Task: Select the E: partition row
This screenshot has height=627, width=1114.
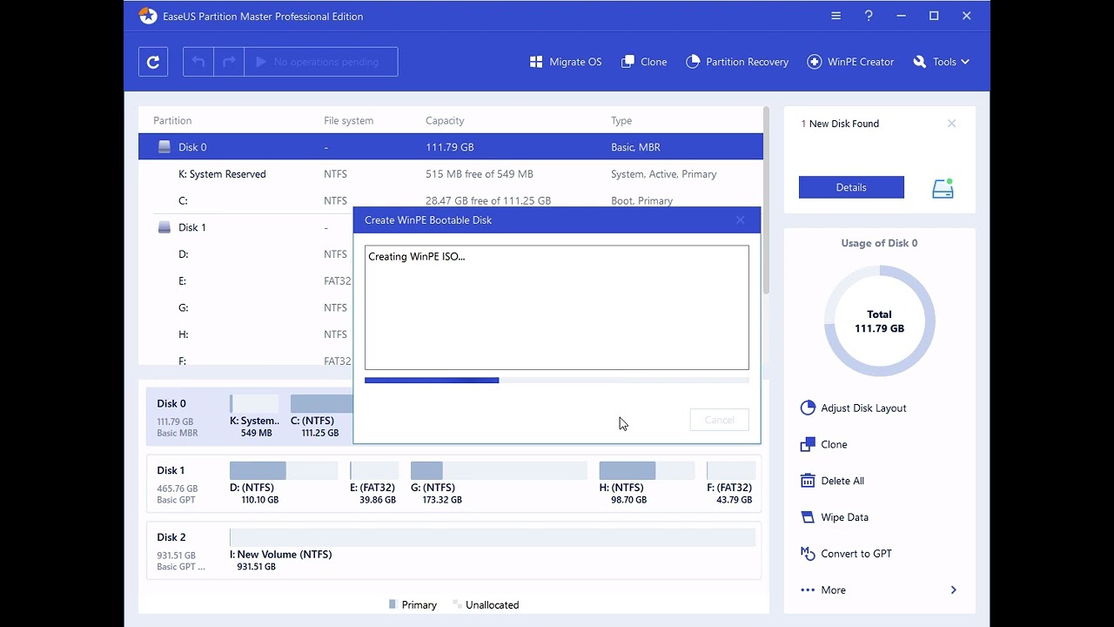Action: pyautogui.click(x=246, y=281)
